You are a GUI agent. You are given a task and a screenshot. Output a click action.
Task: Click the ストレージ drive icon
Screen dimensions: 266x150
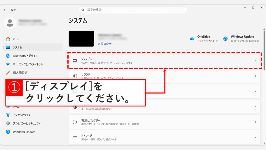[x=75, y=137]
